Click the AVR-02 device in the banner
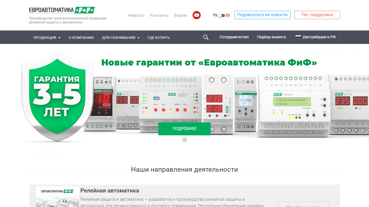 click(294, 106)
